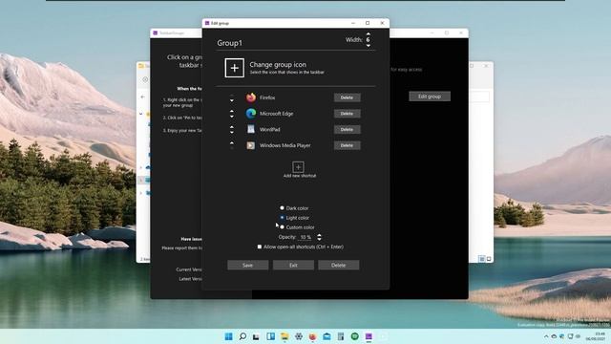
Task: Click the Group1 name field
Action: (x=229, y=43)
